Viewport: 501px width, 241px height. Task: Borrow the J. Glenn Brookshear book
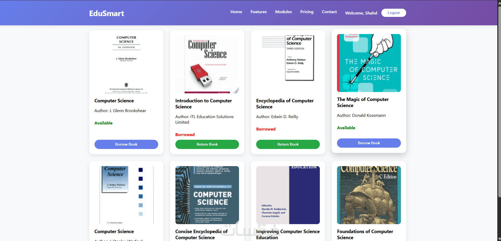[126, 144]
